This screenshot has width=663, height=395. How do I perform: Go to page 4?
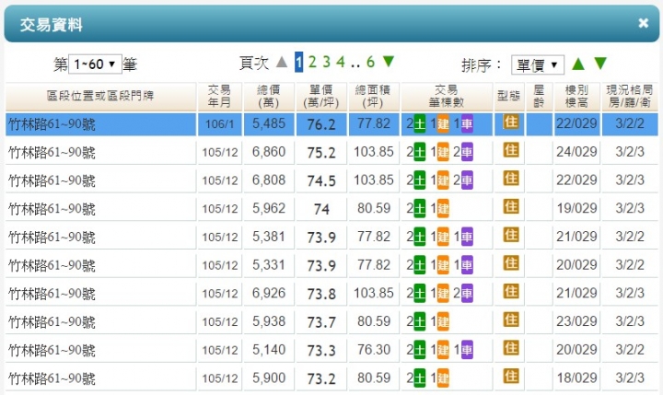tap(341, 63)
